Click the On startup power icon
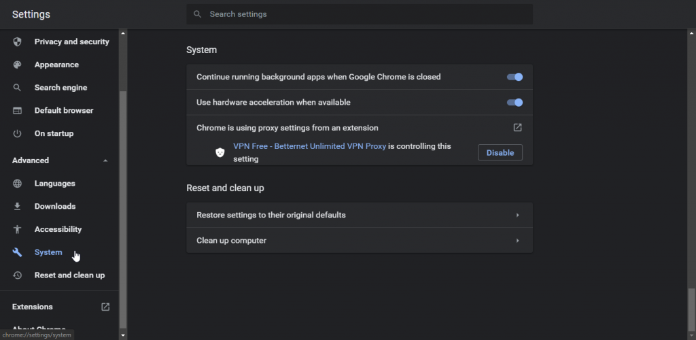The image size is (696, 340). [x=17, y=133]
